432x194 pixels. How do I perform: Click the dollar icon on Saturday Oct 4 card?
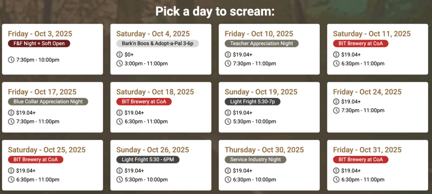click(120, 54)
